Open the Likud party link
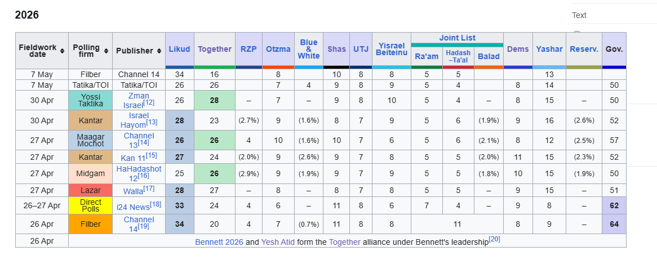The image size is (657, 269). click(x=179, y=49)
